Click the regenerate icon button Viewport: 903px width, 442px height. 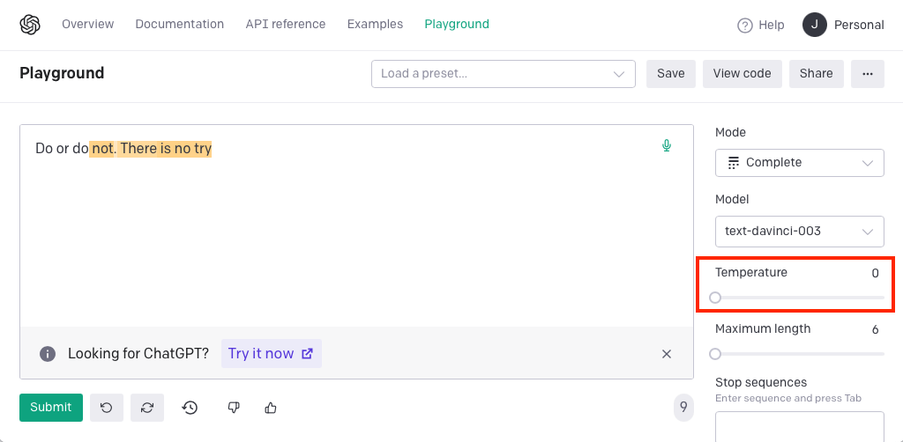click(x=147, y=407)
